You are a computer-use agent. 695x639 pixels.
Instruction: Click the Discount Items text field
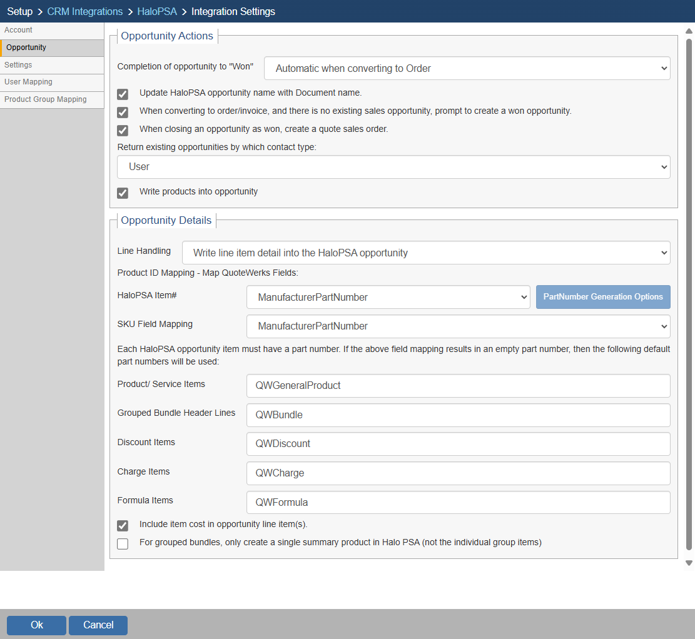pos(458,444)
